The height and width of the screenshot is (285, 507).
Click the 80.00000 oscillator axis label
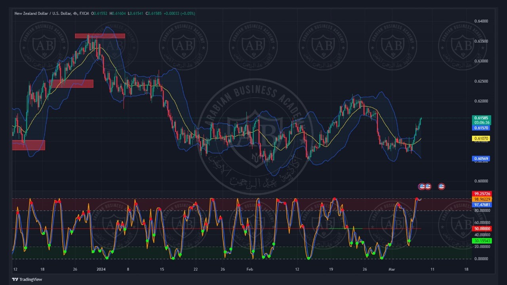point(482,211)
